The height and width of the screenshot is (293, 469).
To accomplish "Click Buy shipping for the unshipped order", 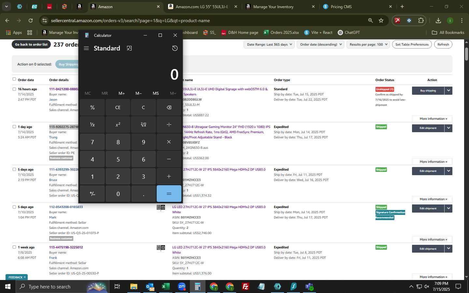I will click(428, 91).
